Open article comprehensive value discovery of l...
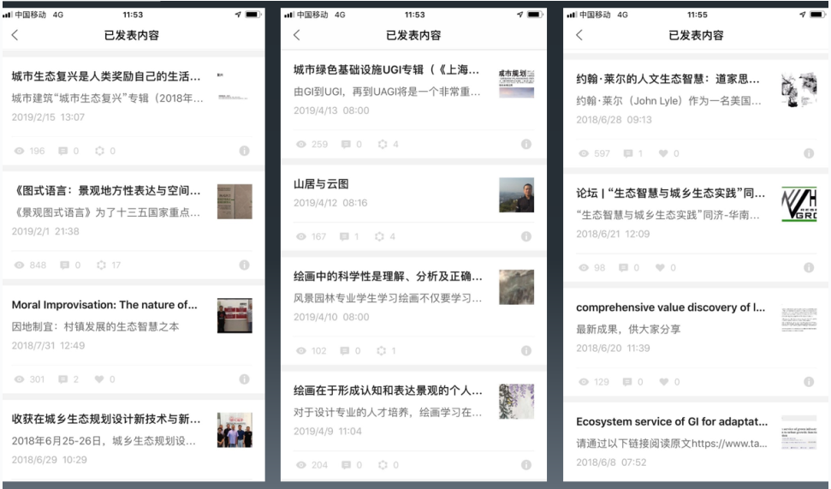This screenshot has width=831, height=489. click(670, 307)
